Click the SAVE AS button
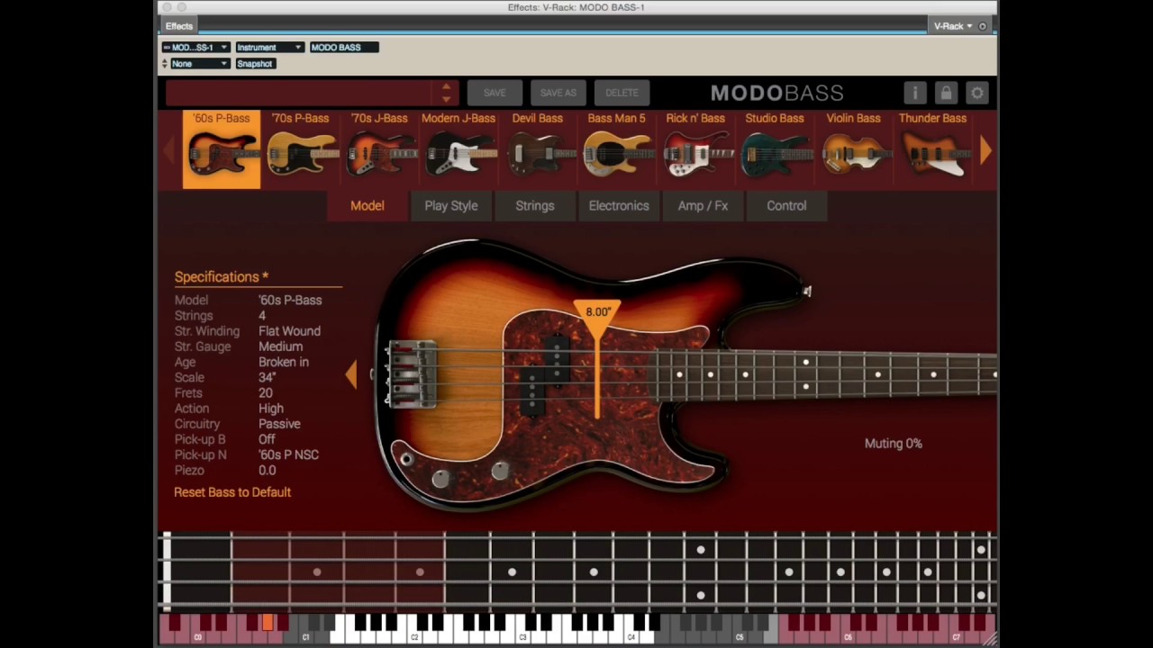This screenshot has width=1153, height=648. point(558,93)
